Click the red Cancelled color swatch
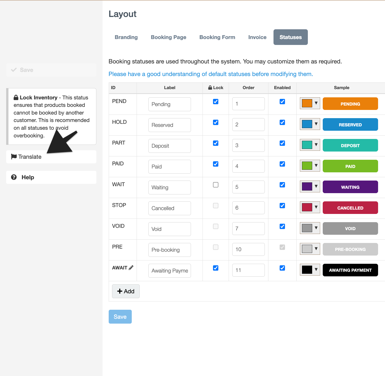This screenshot has height=376, width=385. (307, 207)
